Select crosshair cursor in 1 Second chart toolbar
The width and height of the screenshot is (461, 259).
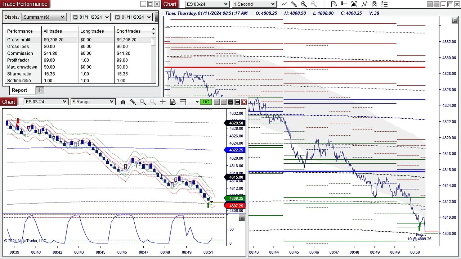click(324, 4)
